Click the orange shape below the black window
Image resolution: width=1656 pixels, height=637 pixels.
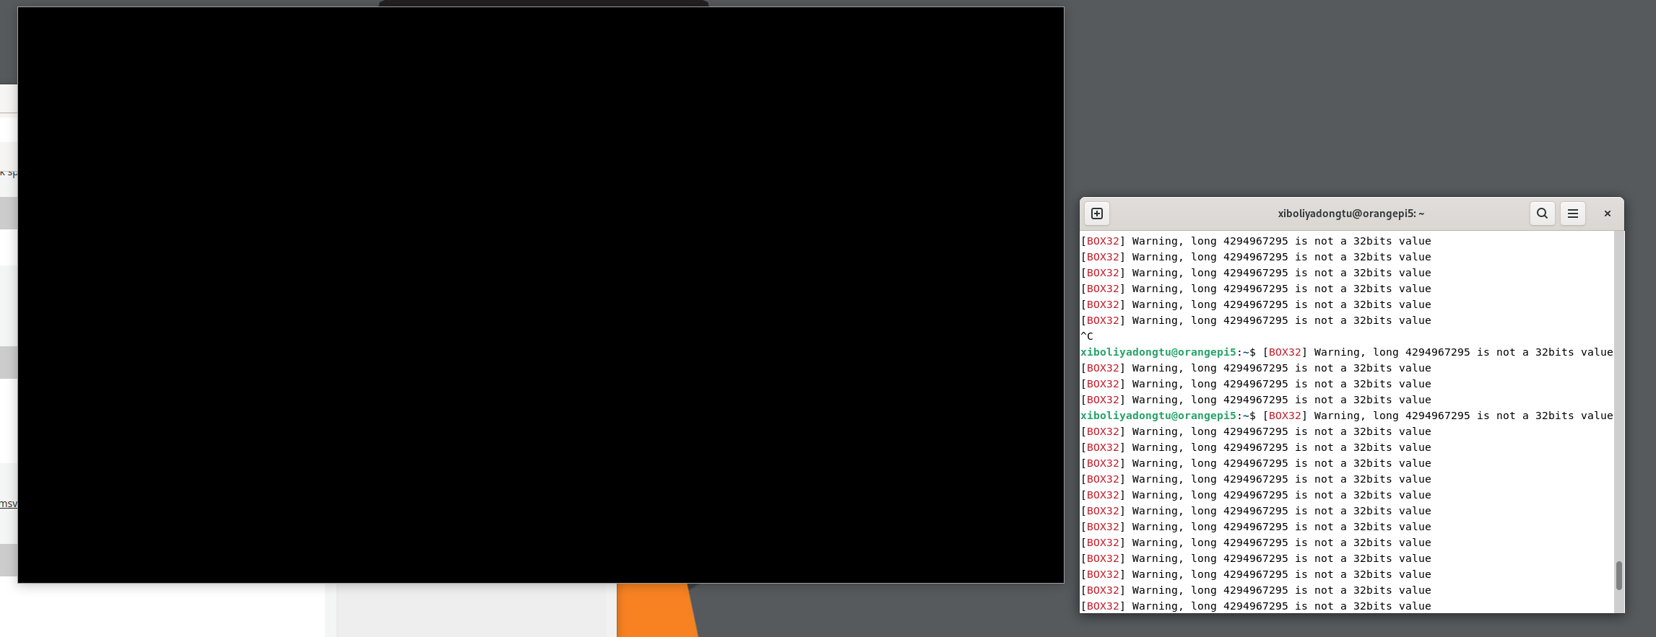click(x=654, y=610)
